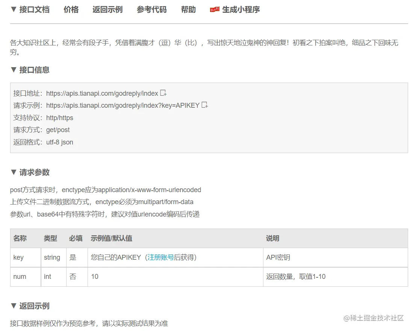The width and height of the screenshot is (413, 331).
Task: Click the red hot badge icon
Action: tap(215, 10)
